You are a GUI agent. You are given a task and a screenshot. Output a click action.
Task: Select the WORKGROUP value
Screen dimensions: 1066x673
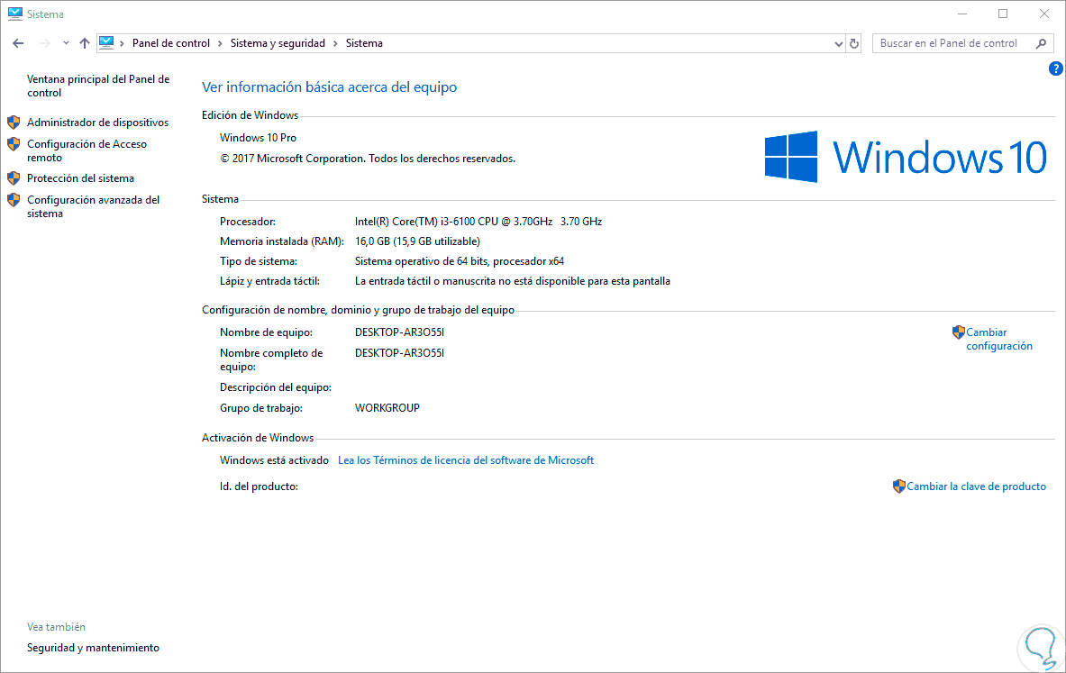pos(387,408)
